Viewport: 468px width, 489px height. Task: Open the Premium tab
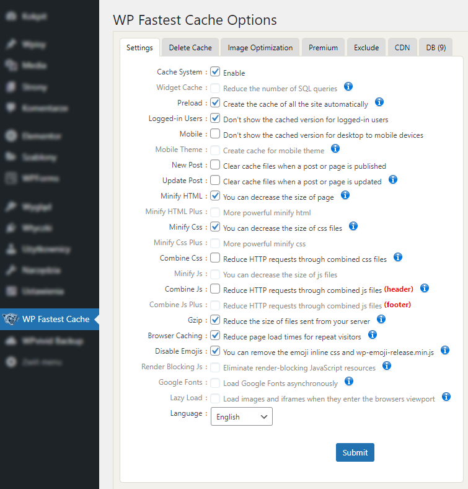point(323,47)
